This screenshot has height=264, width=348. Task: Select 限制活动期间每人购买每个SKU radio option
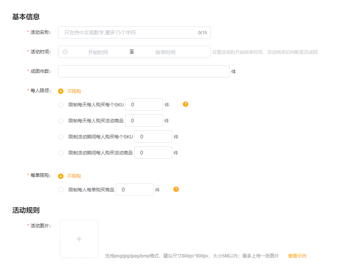[x=61, y=137]
